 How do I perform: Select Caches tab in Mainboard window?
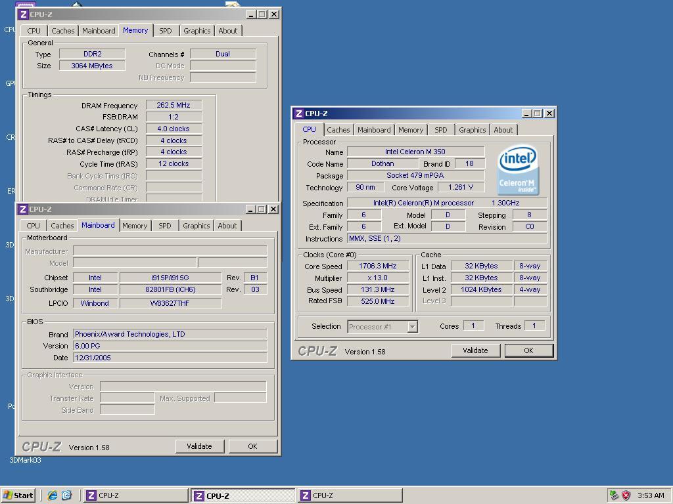tap(62, 226)
